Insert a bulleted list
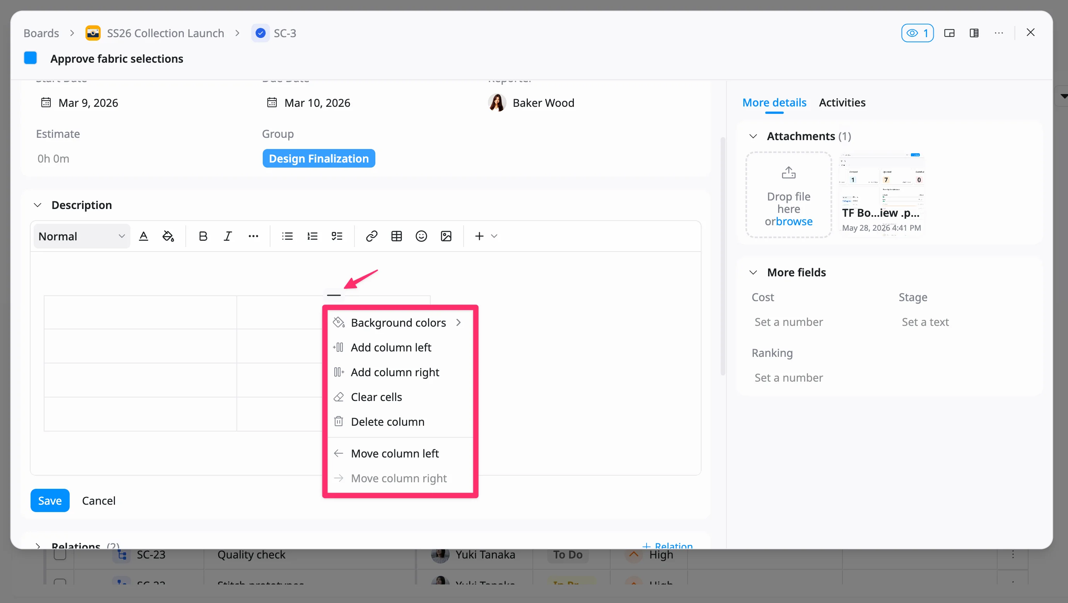 point(287,236)
